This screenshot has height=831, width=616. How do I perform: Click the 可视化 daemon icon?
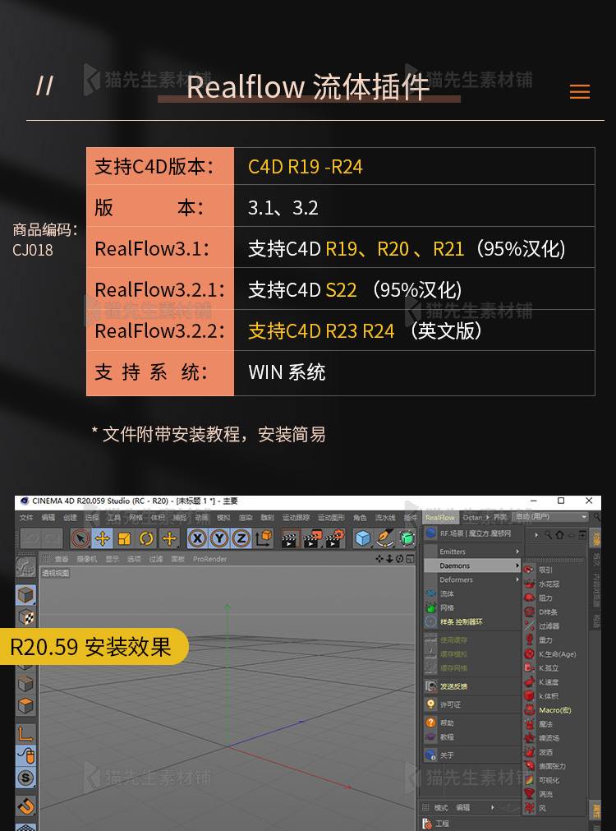[x=529, y=779]
